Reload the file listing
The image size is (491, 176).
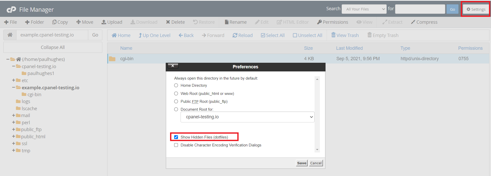242,35
